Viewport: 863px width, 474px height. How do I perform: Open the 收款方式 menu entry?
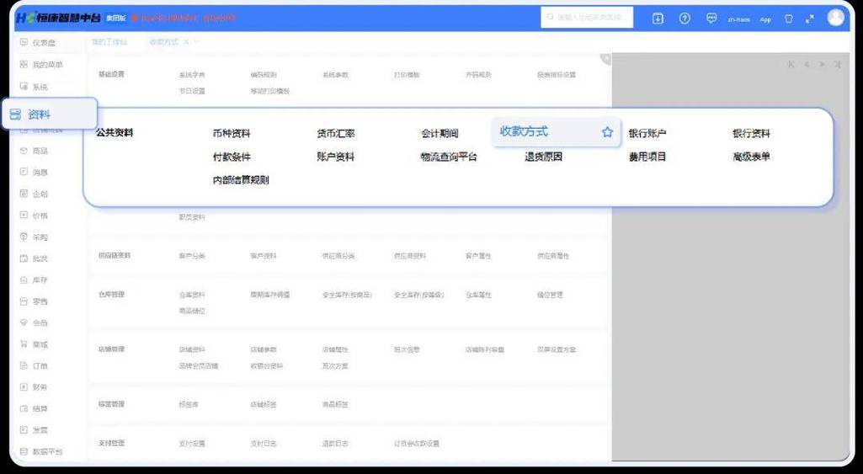coord(524,131)
